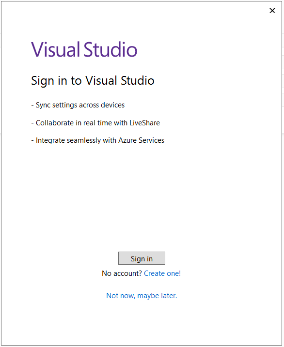Click the purple Visual Studio logo text
This screenshot has height=347, width=284.
tap(84, 49)
